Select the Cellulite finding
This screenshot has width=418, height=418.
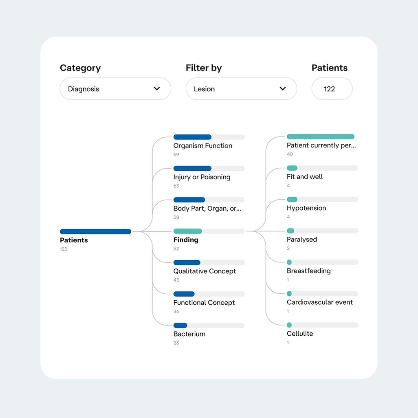point(300,333)
